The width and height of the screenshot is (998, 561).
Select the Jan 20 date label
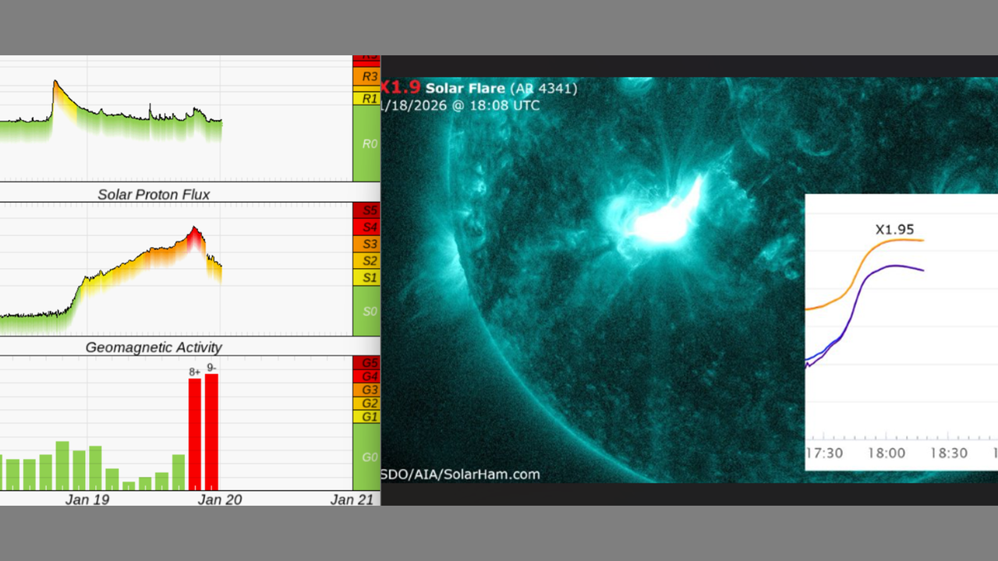pos(220,499)
